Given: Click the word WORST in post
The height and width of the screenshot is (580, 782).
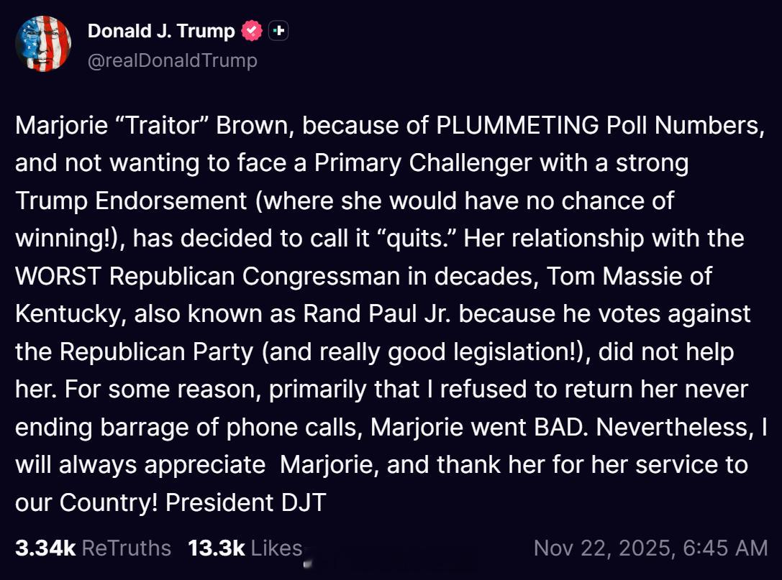Looking at the screenshot, I should [x=48, y=275].
